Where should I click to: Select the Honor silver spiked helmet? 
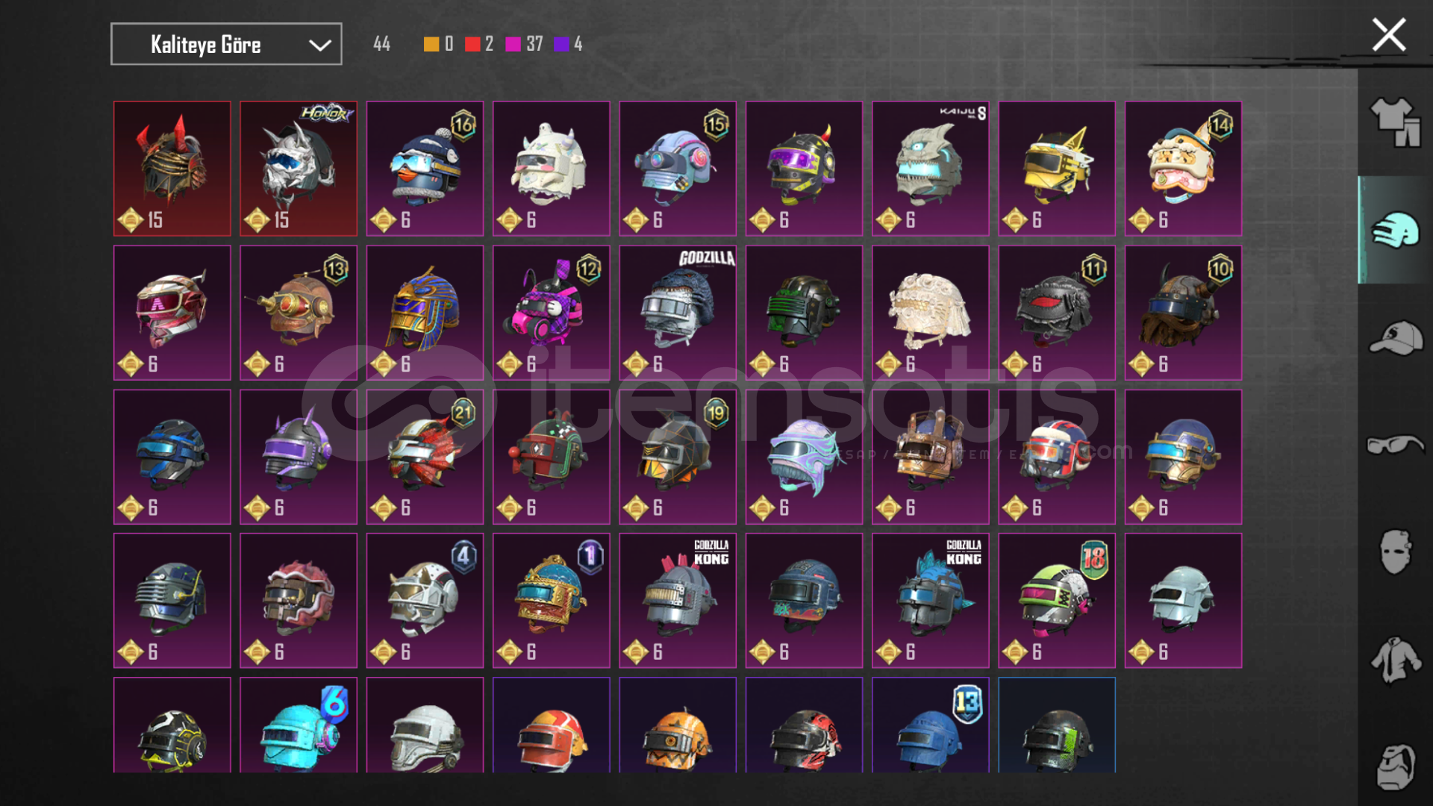299,169
